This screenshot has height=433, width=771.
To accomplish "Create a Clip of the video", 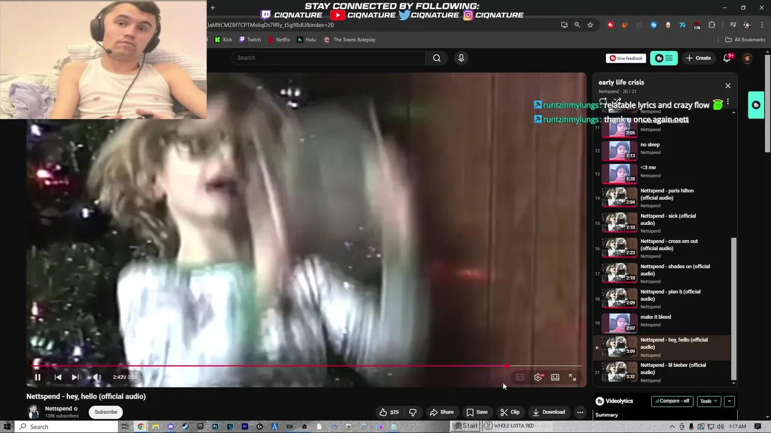I will (x=510, y=412).
